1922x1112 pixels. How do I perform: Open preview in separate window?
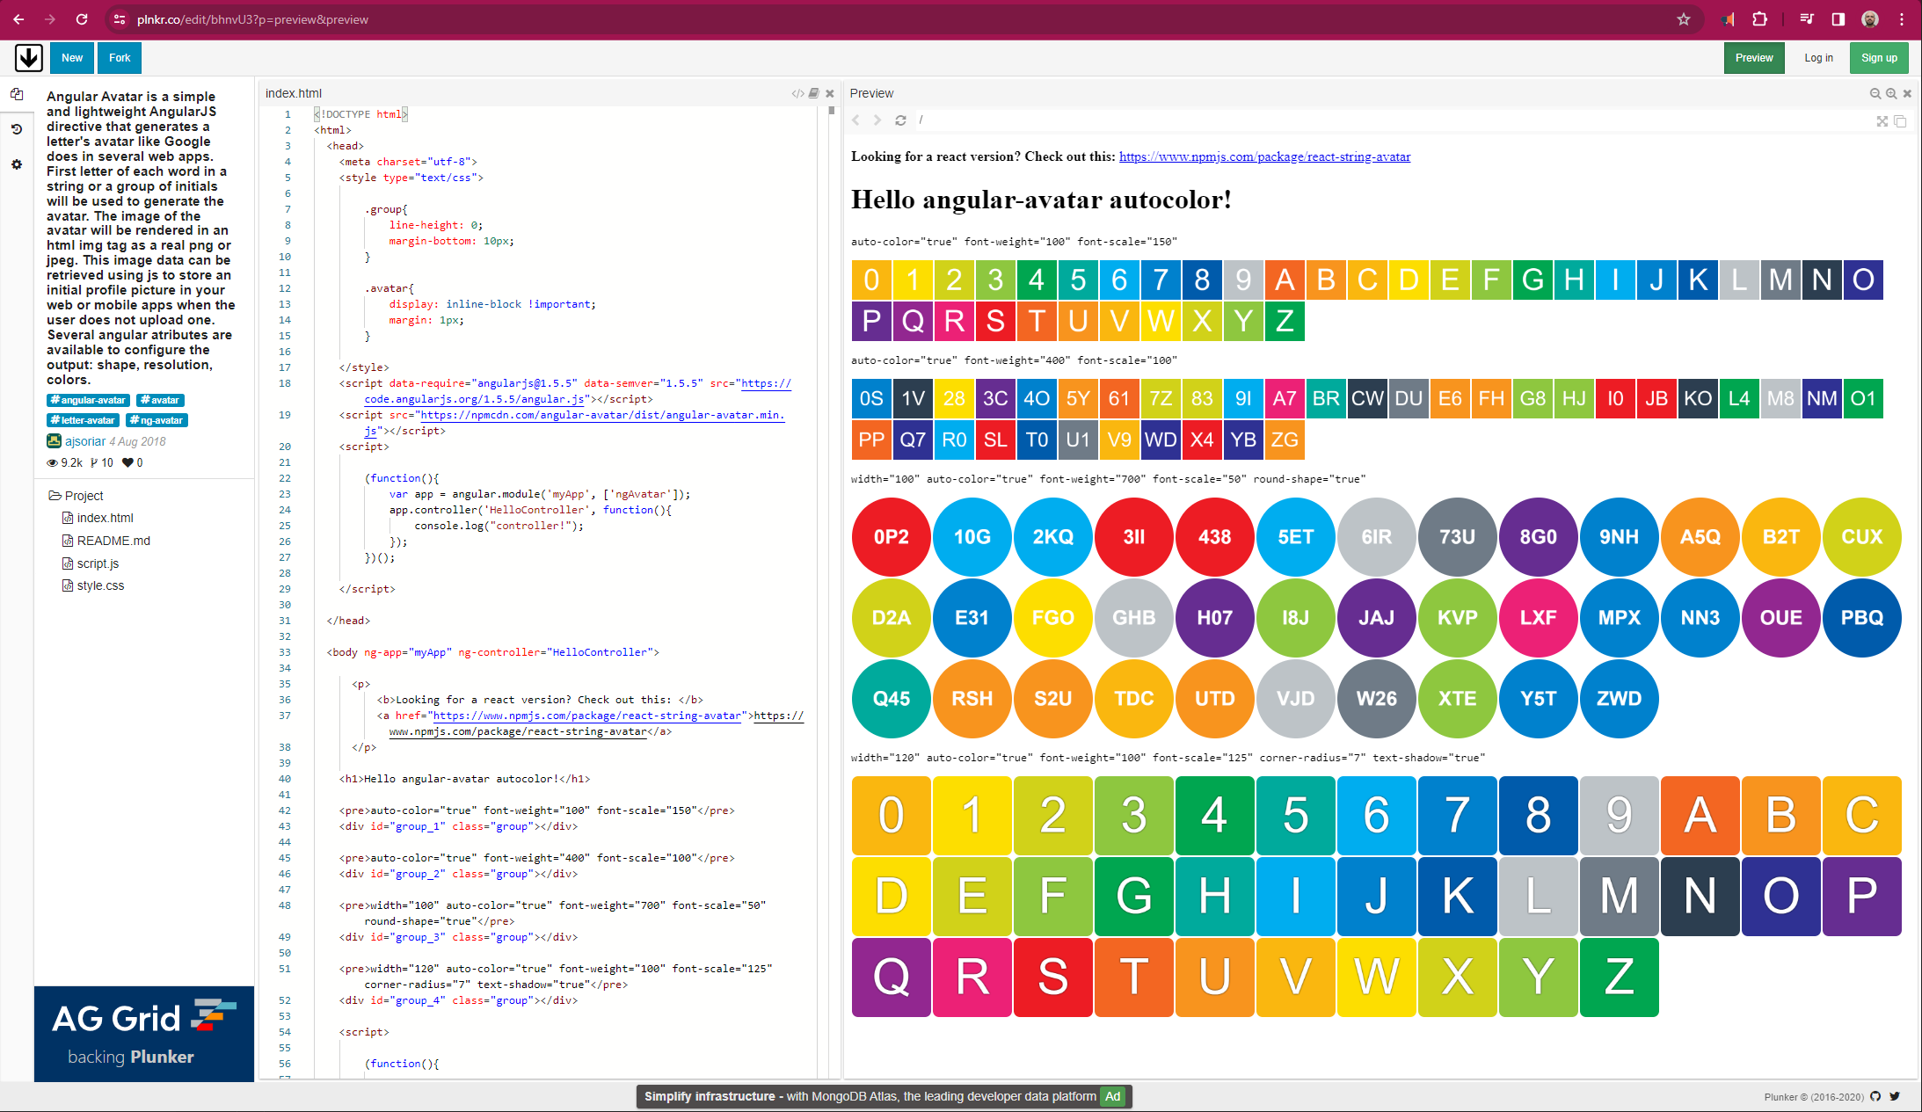1900,121
